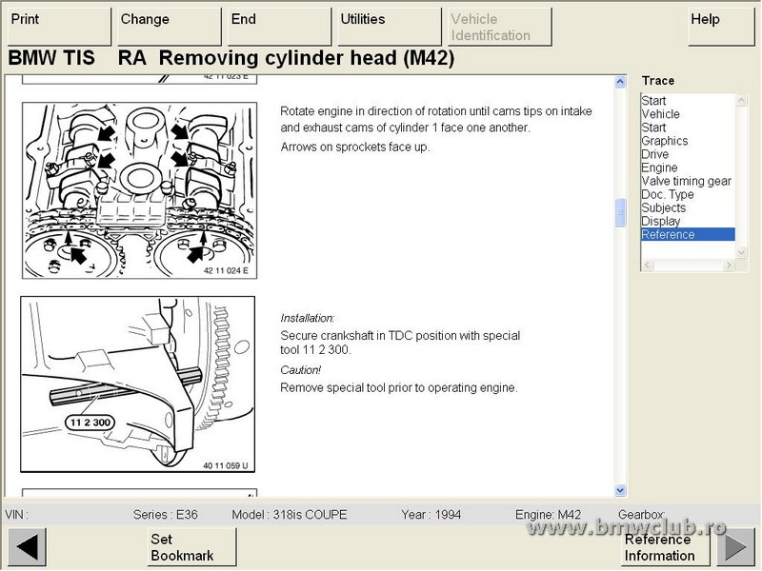Select Doc. Type in Trace list
Image resolution: width=762 pixels, height=571 pixels.
tap(666, 194)
